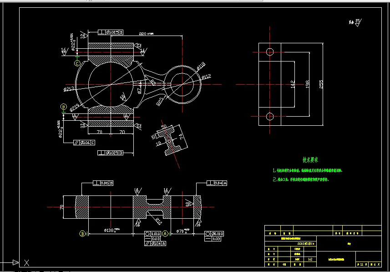
Task: Click the 255 dimension in the side view
Action: click(x=321, y=84)
